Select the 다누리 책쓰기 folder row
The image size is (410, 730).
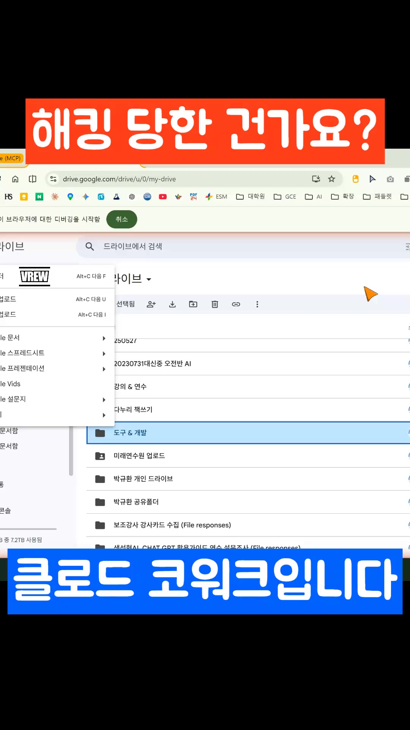262,410
